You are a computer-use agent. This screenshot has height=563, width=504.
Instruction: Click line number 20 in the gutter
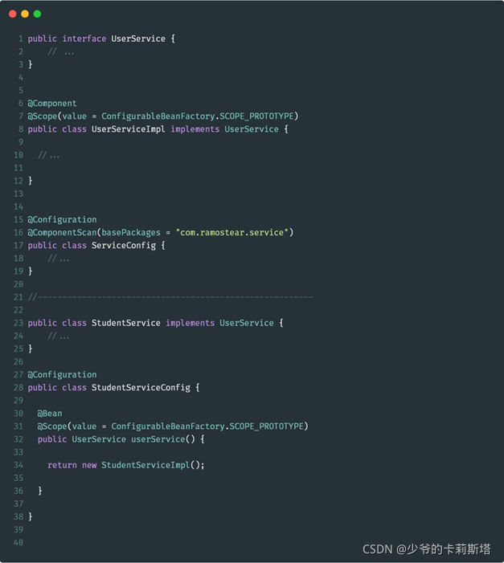[18, 284]
